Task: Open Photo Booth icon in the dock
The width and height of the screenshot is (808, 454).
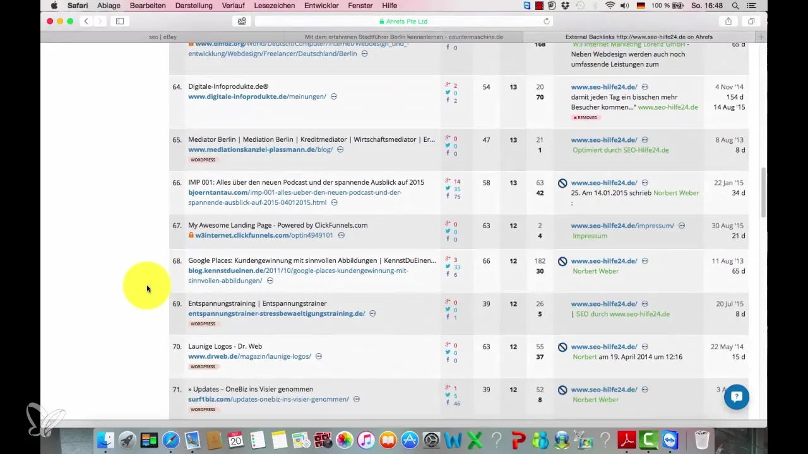Action: point(323,439)
